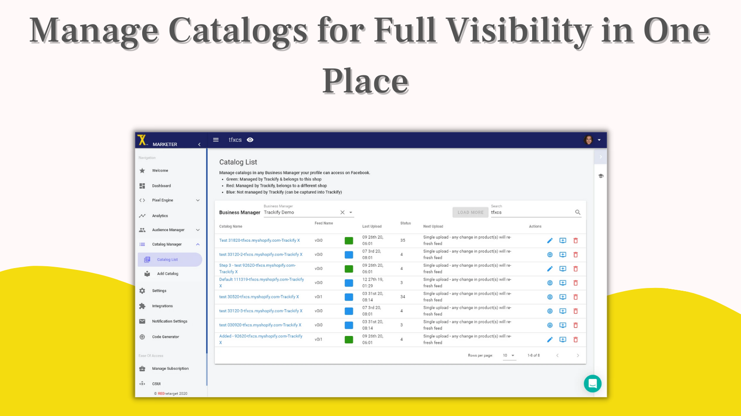Delete the test 30520-tfxcs catalog

pos(576,297)
